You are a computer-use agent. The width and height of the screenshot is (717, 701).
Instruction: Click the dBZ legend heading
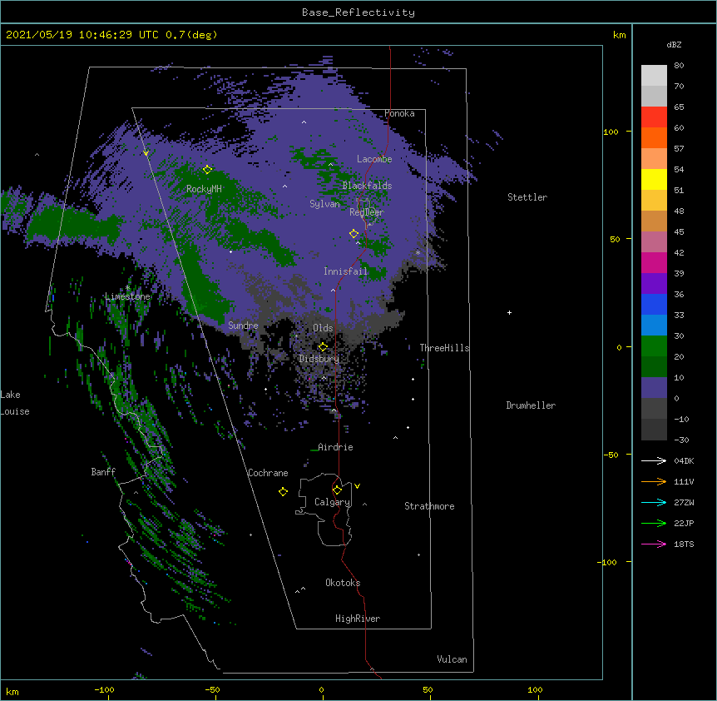pos(674,45)
